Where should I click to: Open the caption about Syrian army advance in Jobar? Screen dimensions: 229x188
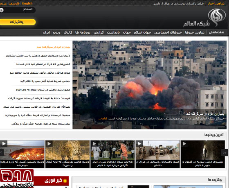[203, 163]
